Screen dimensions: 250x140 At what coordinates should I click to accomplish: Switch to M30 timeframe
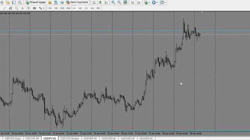pos(68,8)
